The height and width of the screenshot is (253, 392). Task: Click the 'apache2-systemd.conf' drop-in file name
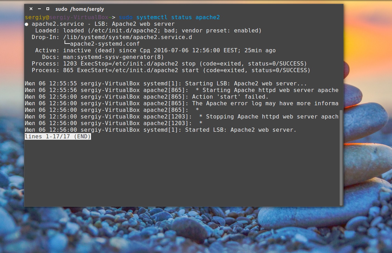coord(105,44)
